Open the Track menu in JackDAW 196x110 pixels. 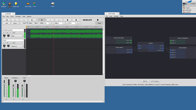(12, 16)
